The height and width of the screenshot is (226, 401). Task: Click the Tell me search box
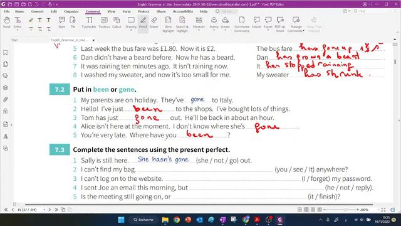coord(227,11)
